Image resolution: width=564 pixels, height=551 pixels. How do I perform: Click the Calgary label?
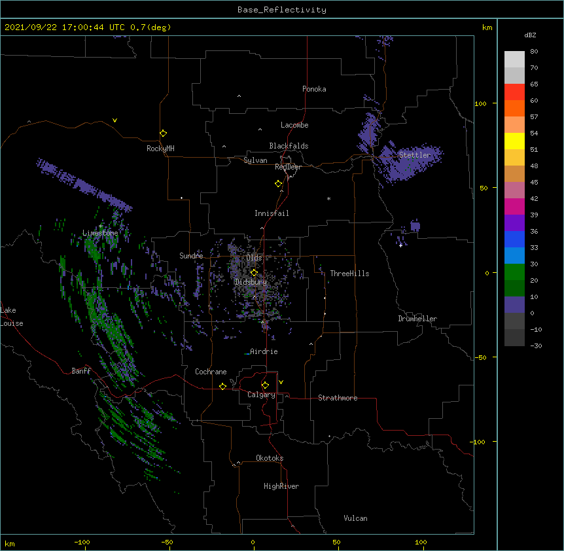point(261,395)
